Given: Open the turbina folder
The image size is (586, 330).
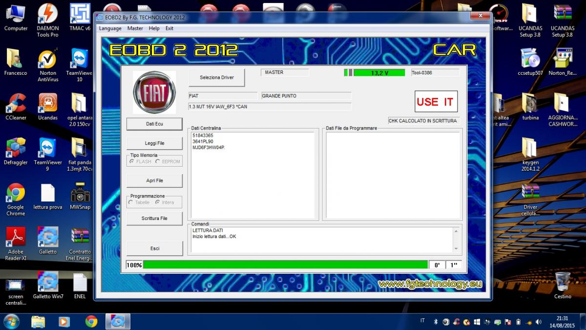Looking at the screenshot, I should [x=530, y=107].
